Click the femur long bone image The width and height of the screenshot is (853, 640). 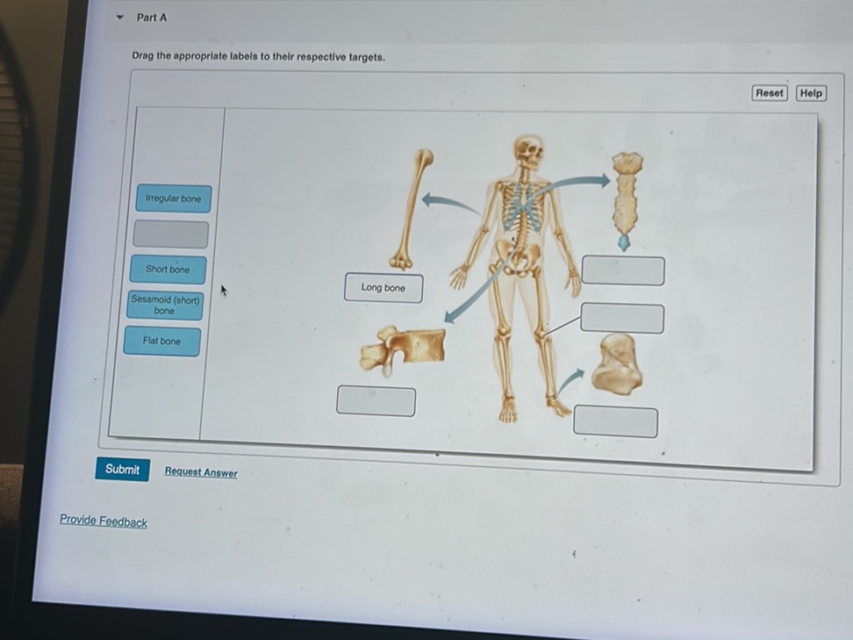412,209
